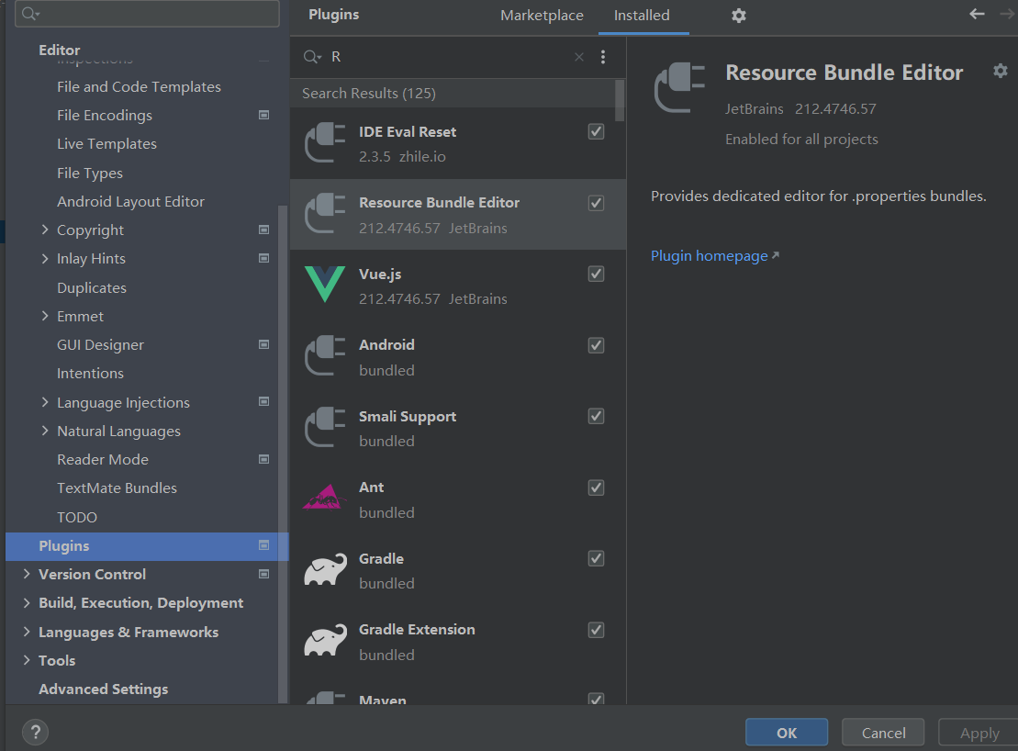
Task: Focus the settings search input field
Action: tap(148, 13)
